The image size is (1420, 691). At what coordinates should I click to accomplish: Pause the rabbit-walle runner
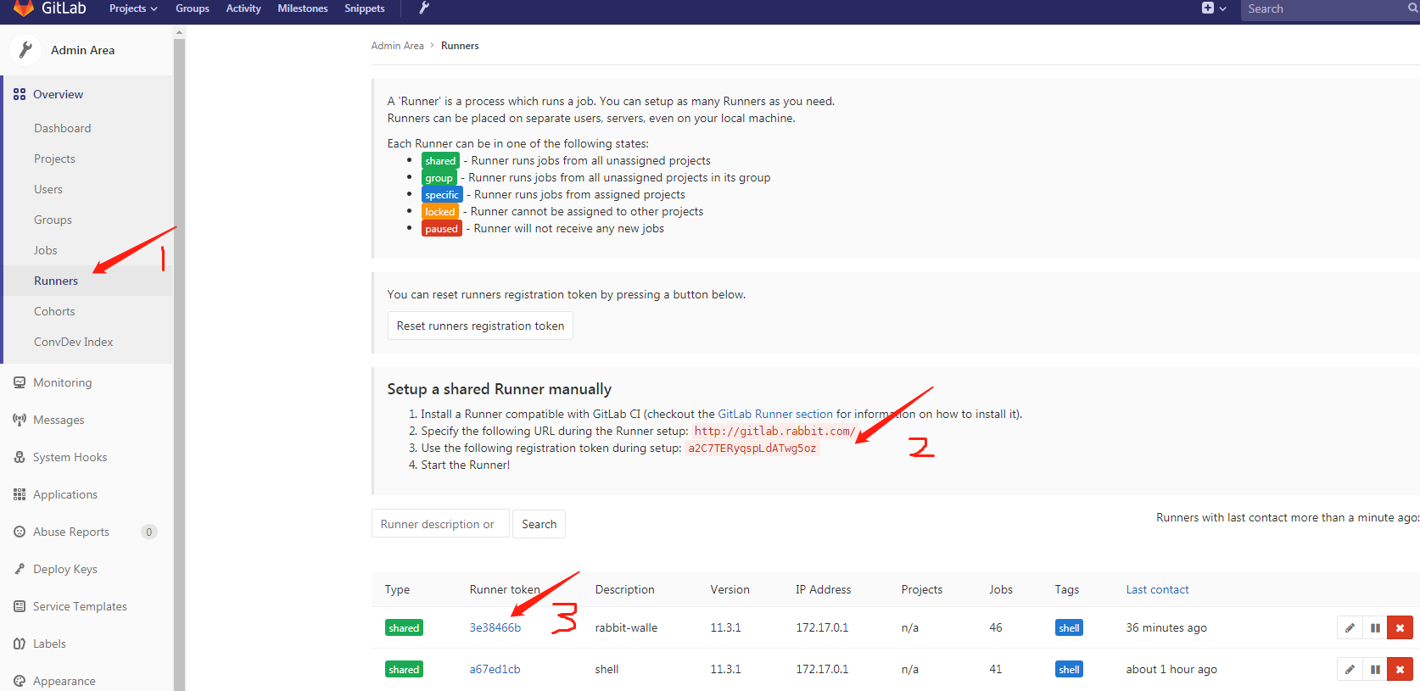click(x=1375, y=627)
